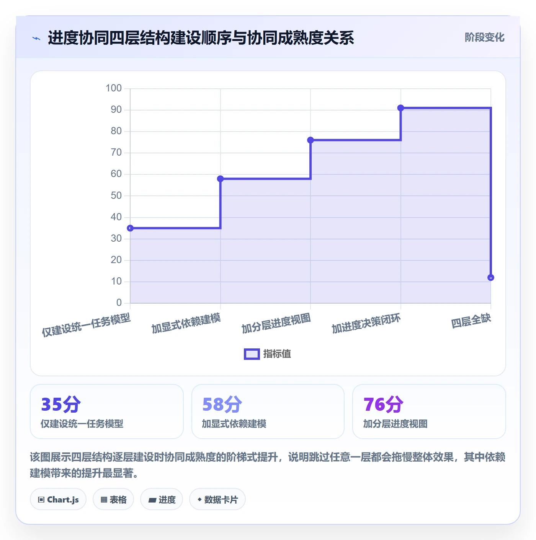Click the 阶段变化 label in the header
This screenshot has width=536, height=540.
[x=484, y=37]
